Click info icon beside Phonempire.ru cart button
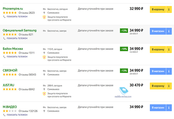This screenshot has width=174, height=119. click(169, 10)
